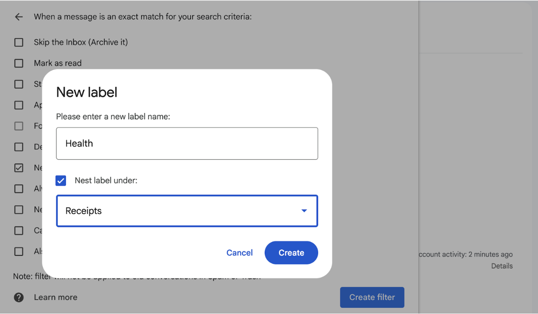Tick the Categorize as checkbox

click(19, 230)
